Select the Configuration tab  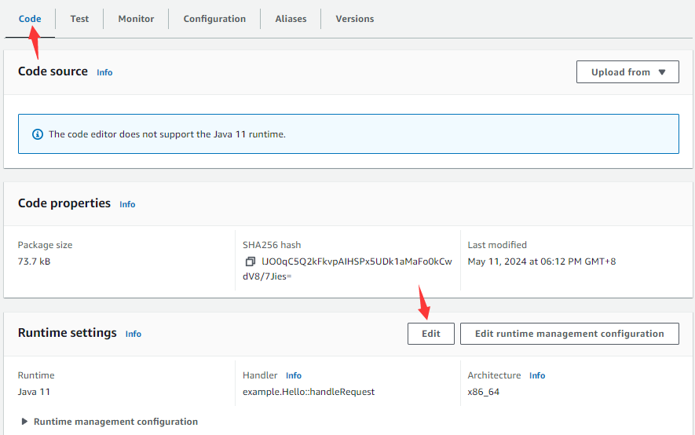pos(214,19)
